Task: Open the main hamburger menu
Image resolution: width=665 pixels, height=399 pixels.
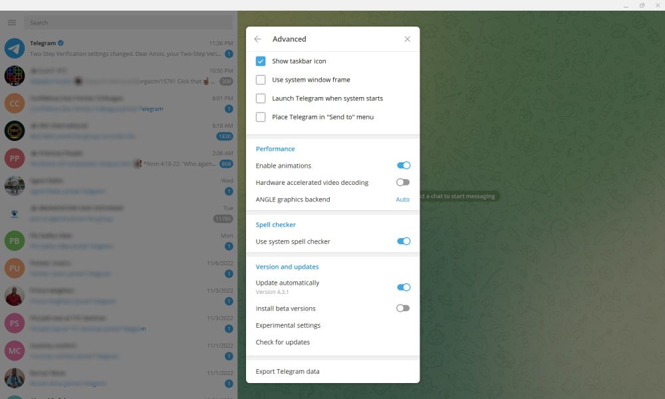Action: [11, 22]
